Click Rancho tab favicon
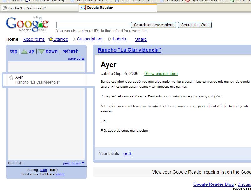The height and width of the screenshot is (192, 251). click(x=5, y=8)
